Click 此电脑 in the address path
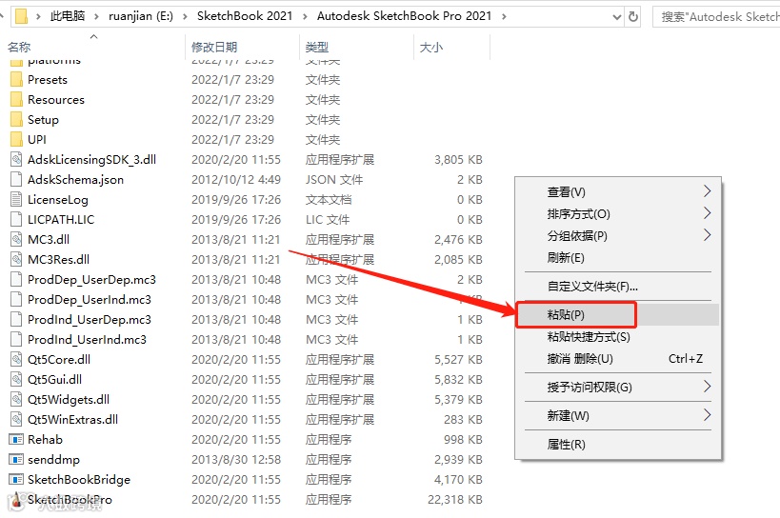The image size is (780, 518). (68, 16)
